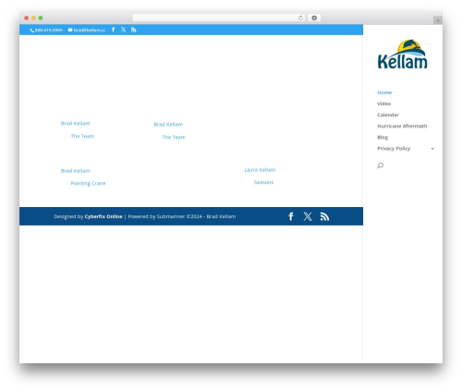Click the brad@kellam.cc email link in top bar
Screen dimensions: 462x391
(87, 30)
